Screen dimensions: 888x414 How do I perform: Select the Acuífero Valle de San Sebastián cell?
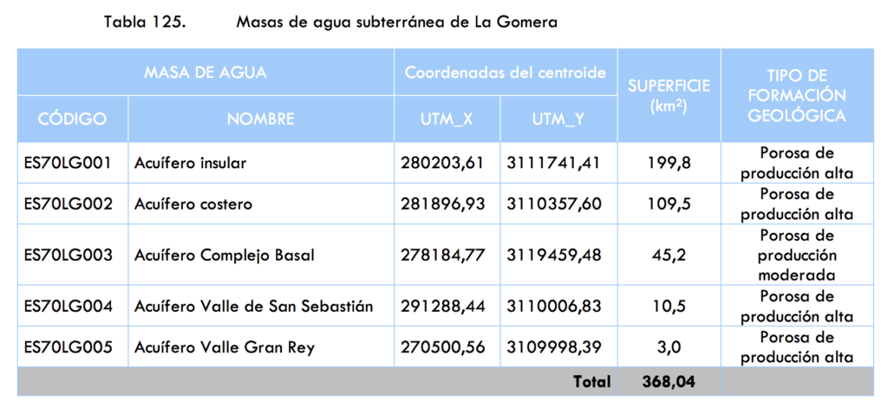tap(261, 306)
